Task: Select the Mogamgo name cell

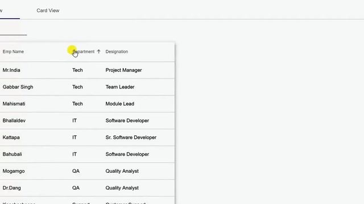Action: [x=14, y=171]
